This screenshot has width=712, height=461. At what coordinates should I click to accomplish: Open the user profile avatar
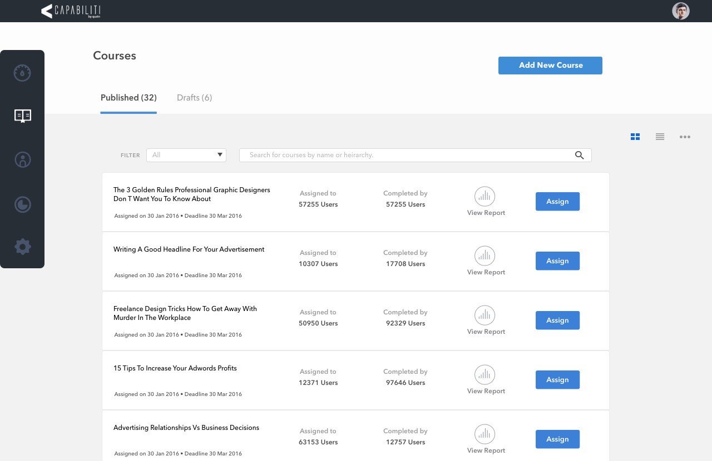tap(681, 11)
